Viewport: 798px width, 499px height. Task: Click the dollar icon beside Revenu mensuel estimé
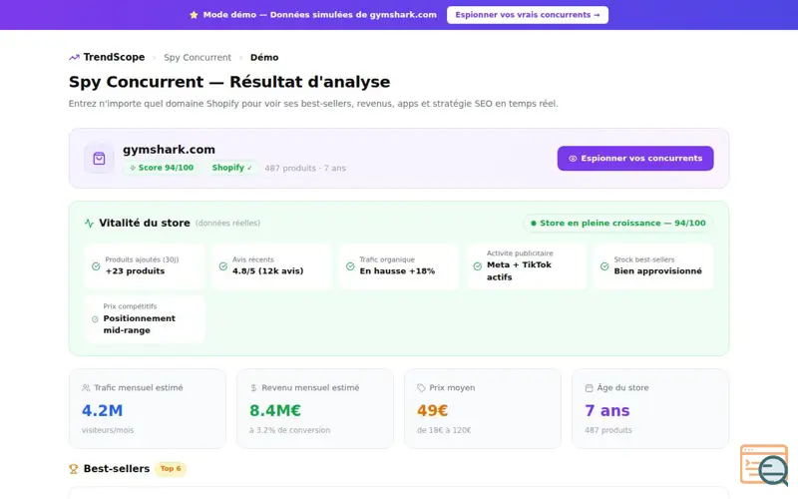pos(253,388)
